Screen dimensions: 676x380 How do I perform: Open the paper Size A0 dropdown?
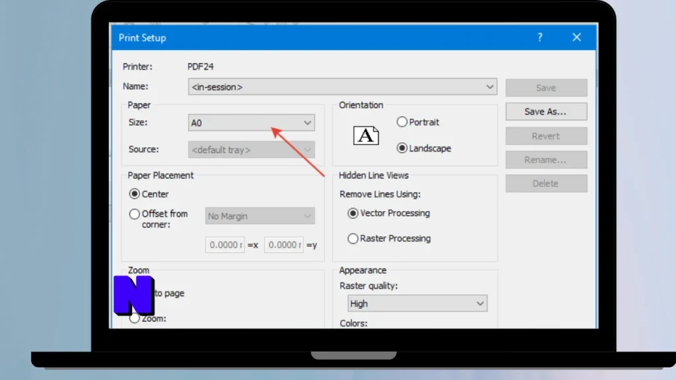252,123
